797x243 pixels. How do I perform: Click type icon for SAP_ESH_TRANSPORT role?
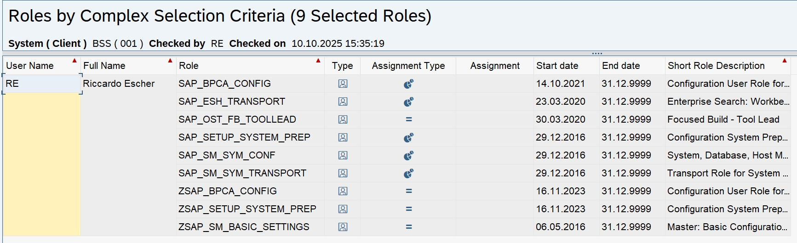[343, 102]
